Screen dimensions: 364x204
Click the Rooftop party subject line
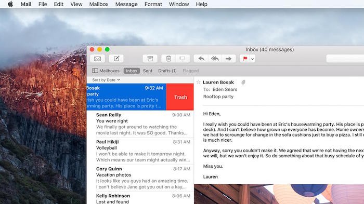(218, 97)
